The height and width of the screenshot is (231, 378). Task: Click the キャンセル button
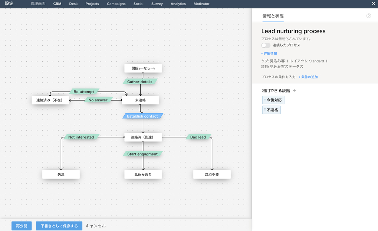pyautogui.click(x=96, y=226)
